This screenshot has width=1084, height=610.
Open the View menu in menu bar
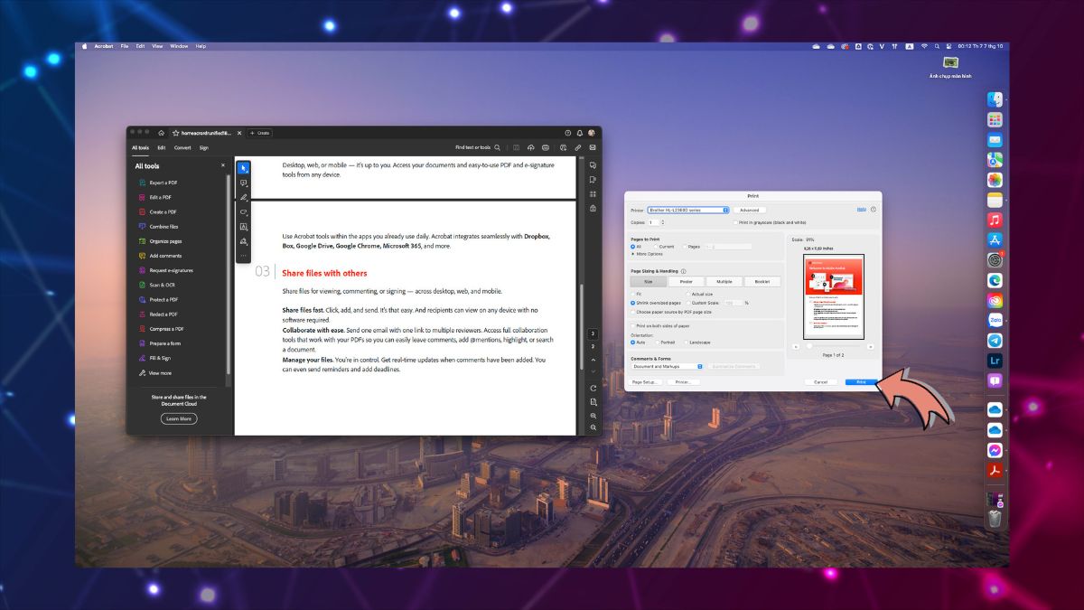pos(157,46)
